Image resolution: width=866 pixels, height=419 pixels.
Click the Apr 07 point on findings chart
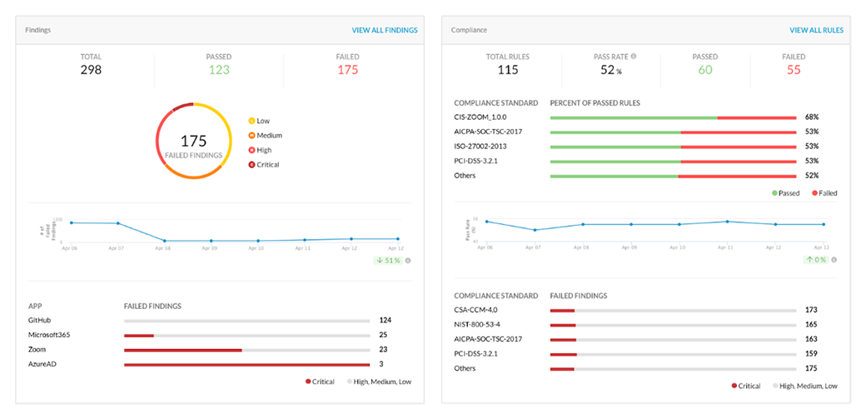[118, 223]
